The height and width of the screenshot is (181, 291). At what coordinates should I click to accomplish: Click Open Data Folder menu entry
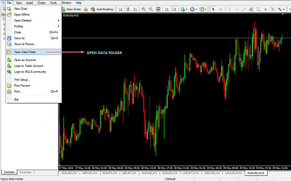click(x=34, y=52)
